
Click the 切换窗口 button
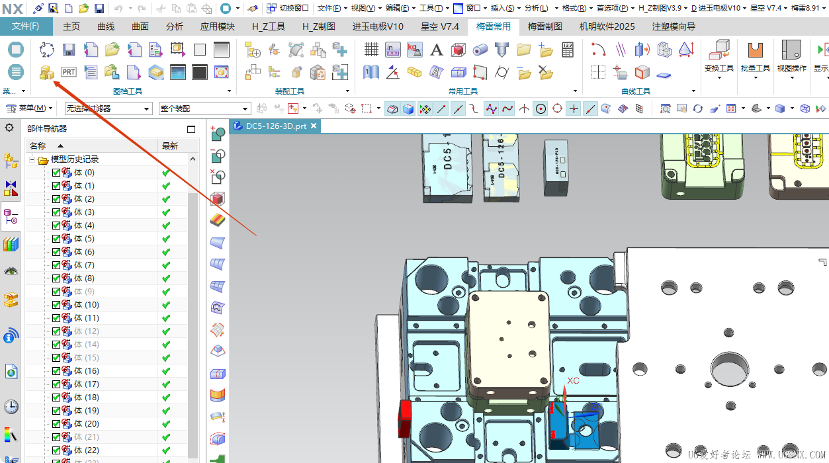288,8
